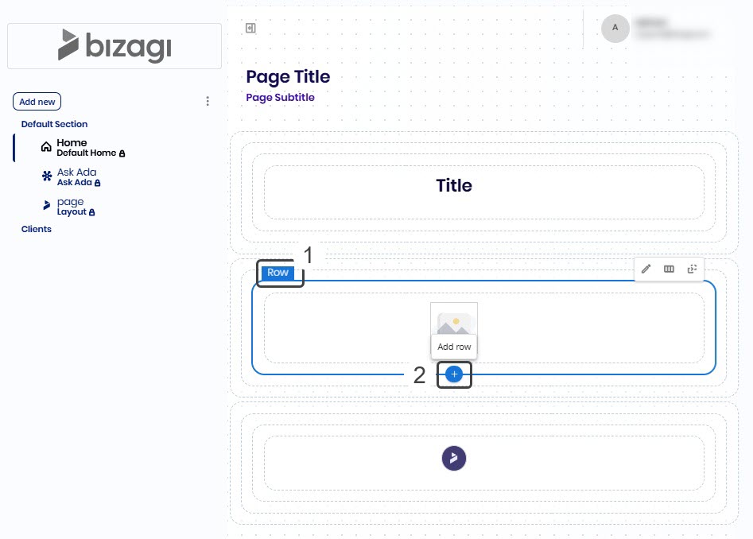Collapse the sidebar with the panel icon
This screenshot has height=539, width=753.
(x=250, y=29)
